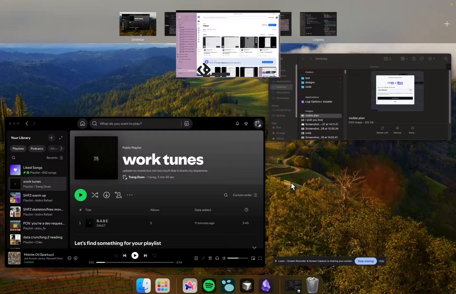Click More… in Finder preview pane
Image resolution: width=456 pixels, height=294 pixels.
(x=412, y=130)
